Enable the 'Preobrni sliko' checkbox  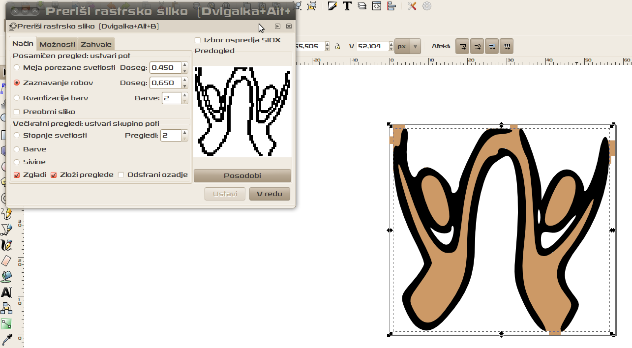click(x=17, y=112)
